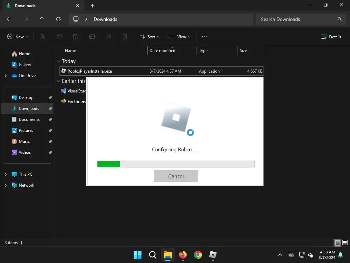
Task: Click the network tray icon
Action: (302, 255)
